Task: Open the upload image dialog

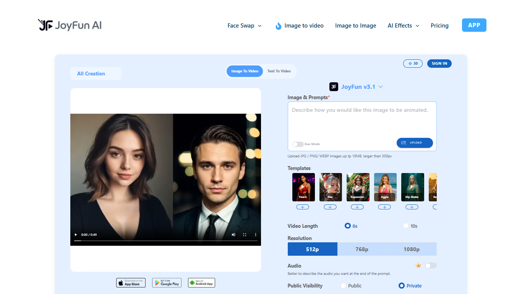Action: point(415,142)
